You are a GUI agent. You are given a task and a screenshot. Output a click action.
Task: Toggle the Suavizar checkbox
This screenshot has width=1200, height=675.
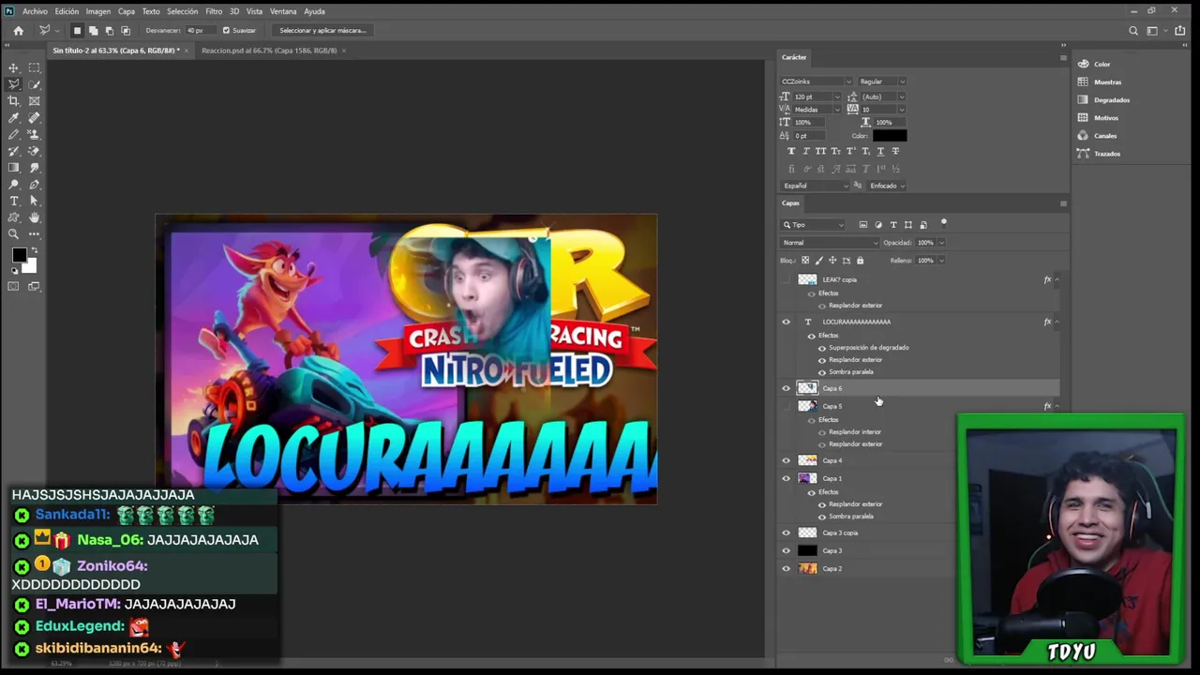point(226,30)
